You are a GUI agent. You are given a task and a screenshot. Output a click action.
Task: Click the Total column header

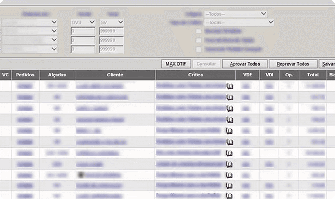click(x=313, y=75)
